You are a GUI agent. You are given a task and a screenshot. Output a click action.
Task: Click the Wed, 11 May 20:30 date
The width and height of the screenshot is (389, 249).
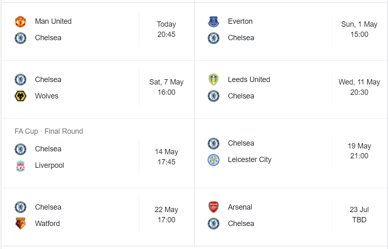pos(359,87)
